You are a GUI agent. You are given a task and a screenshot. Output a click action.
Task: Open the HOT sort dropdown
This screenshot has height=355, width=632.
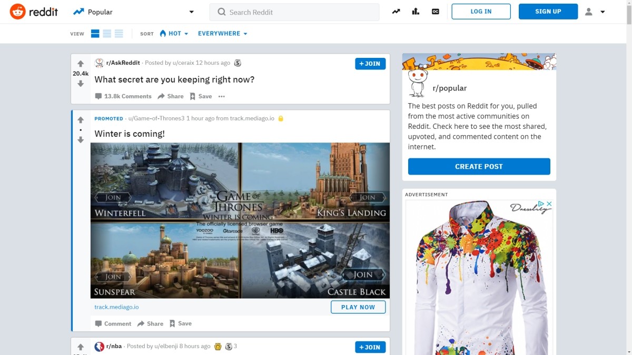pyautogui.click(x=174, y=33)
